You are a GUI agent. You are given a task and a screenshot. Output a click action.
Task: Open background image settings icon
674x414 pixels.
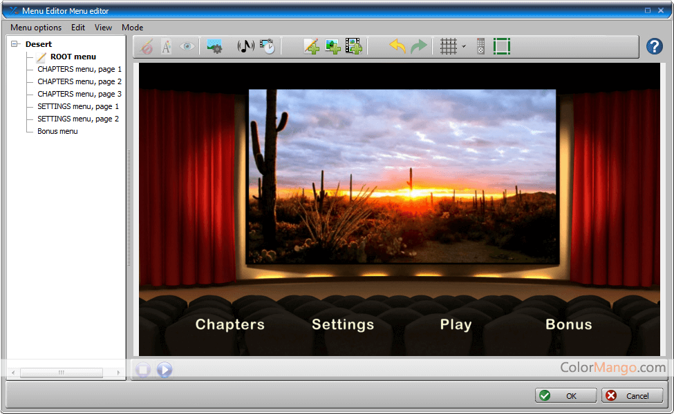(215, 46)
